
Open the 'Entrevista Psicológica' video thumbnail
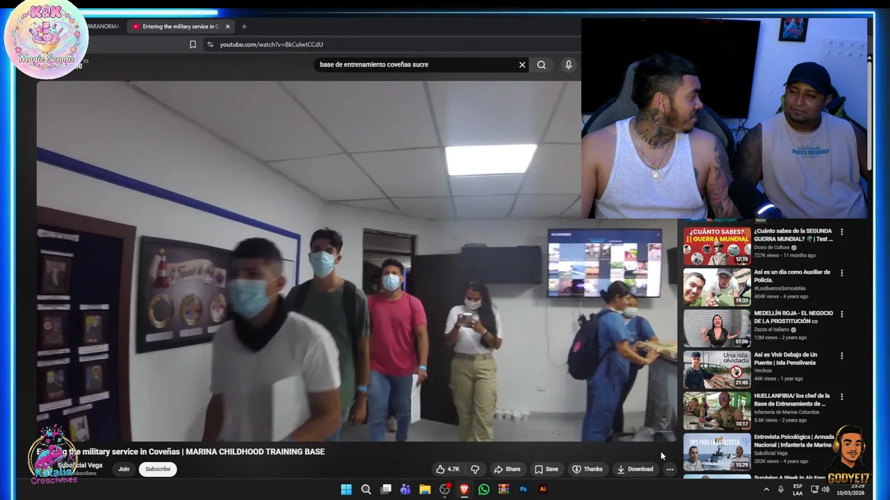[717, 451]
